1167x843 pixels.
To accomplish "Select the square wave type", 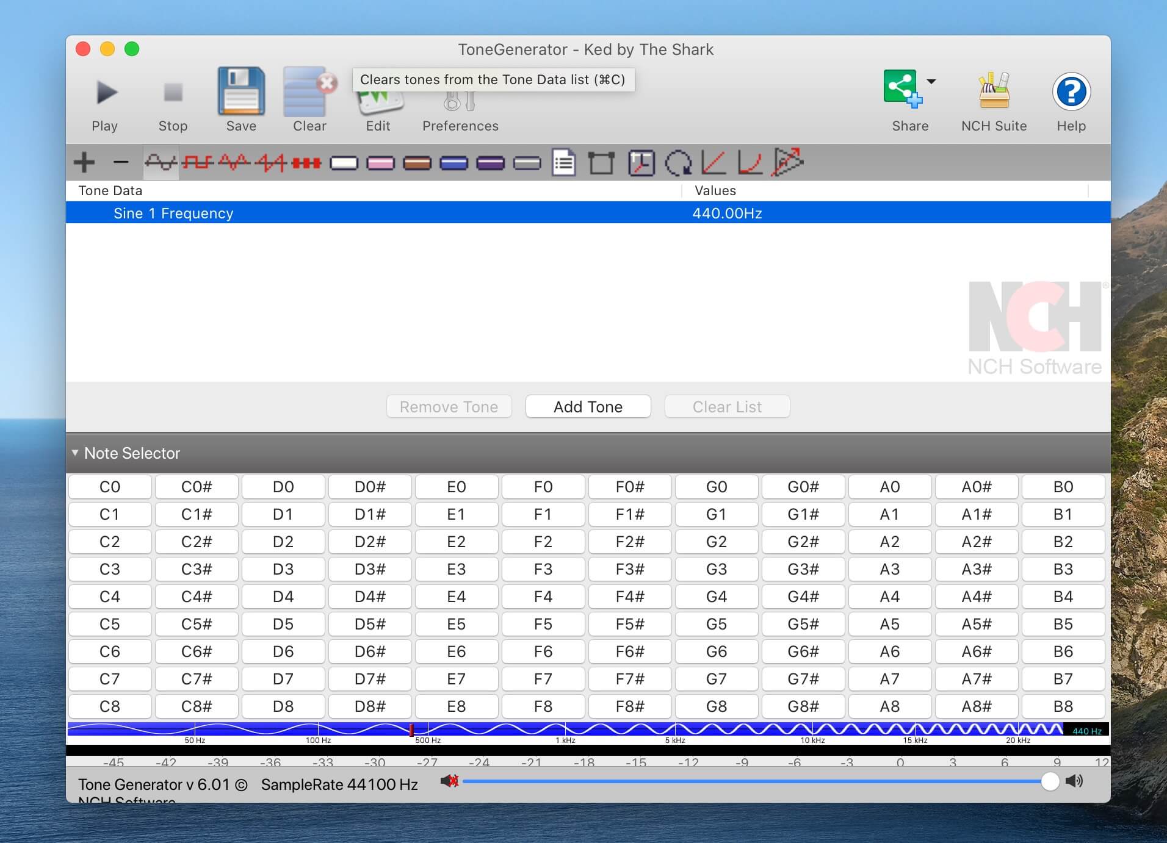I will pos(198,162).
